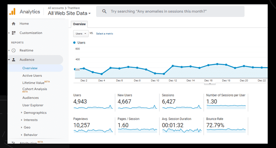Open the Audiences report
The width and height of the screenshot is (276, 148).
tap(30, 98)
